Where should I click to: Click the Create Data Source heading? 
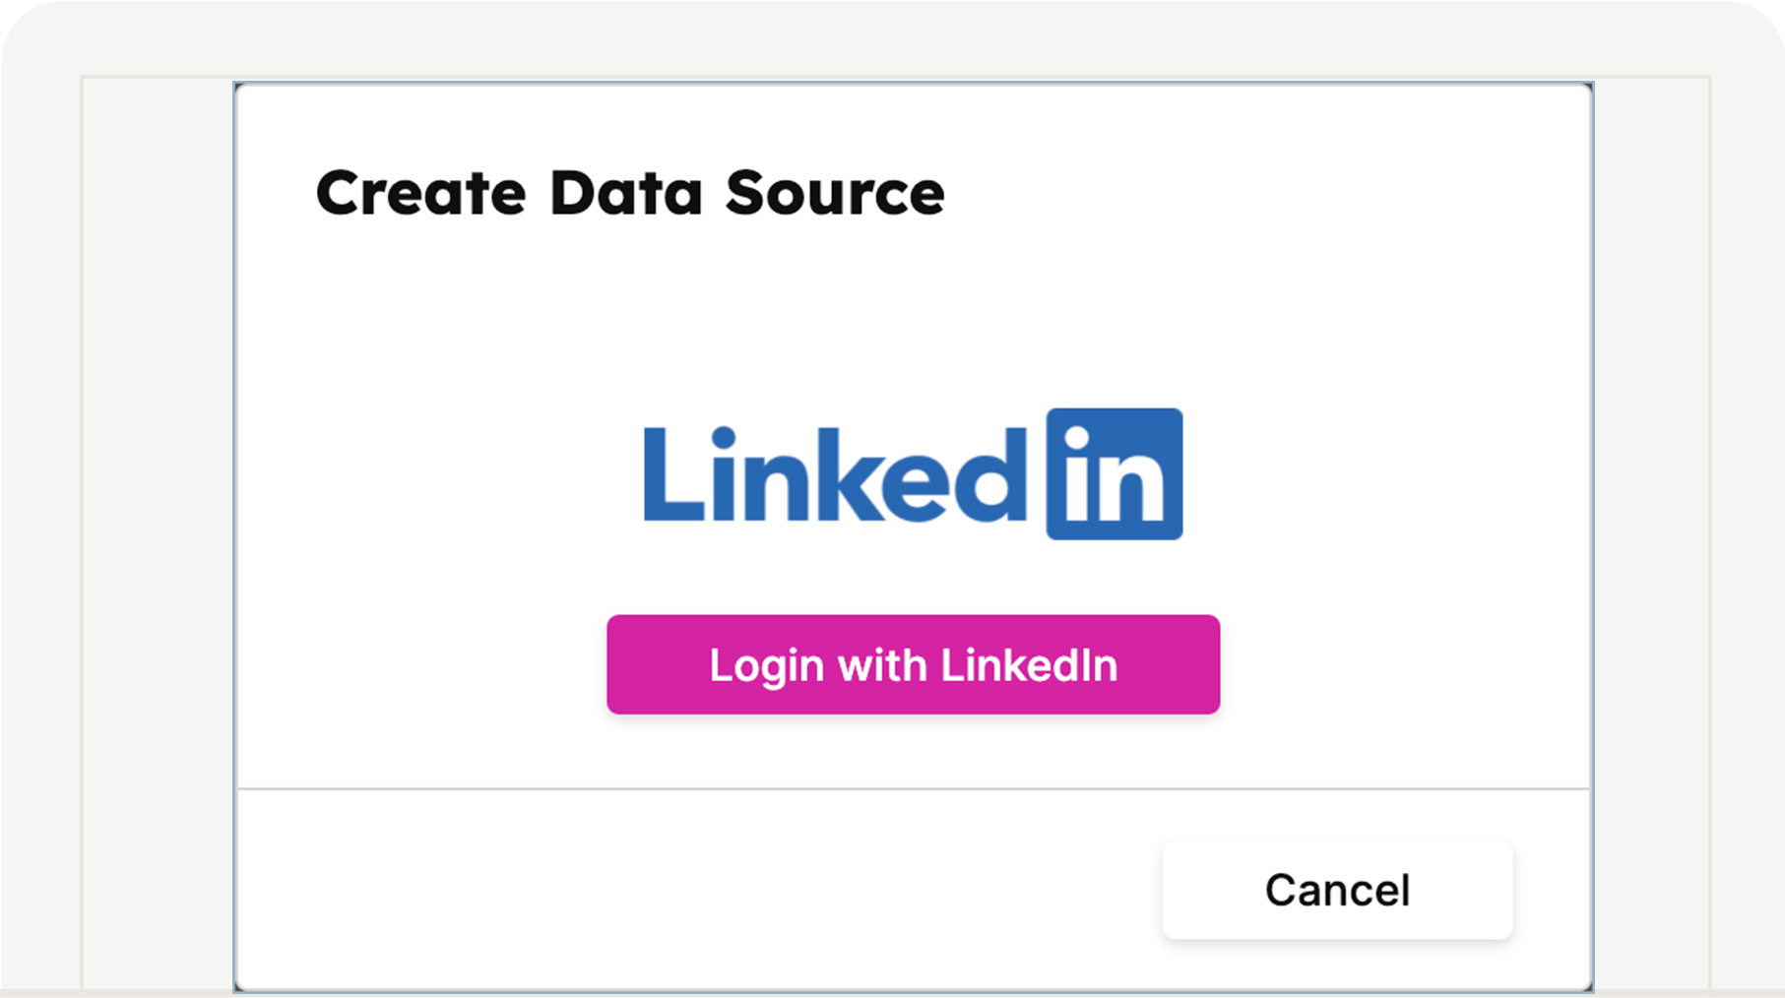pos(630,192)
